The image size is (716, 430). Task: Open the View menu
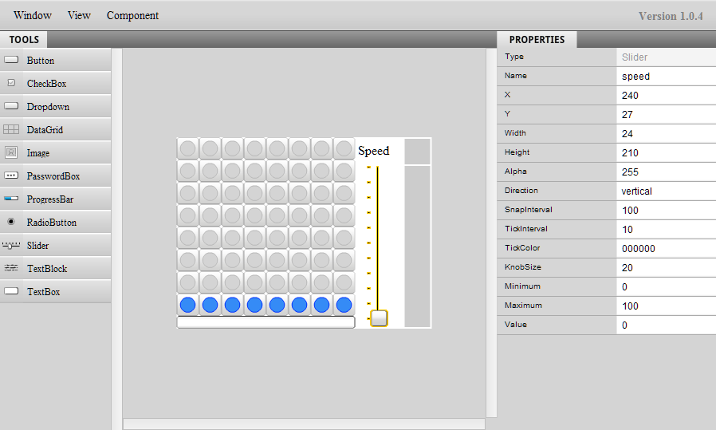tap(79, 15)
